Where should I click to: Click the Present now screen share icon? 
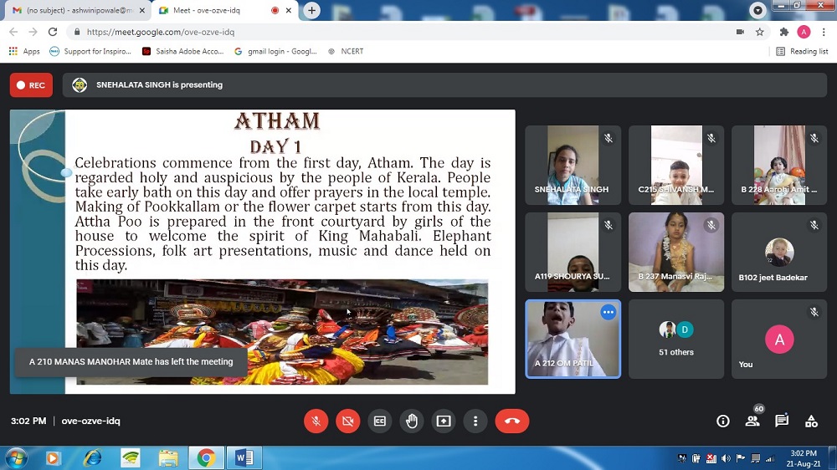click(x=444, y=421)
